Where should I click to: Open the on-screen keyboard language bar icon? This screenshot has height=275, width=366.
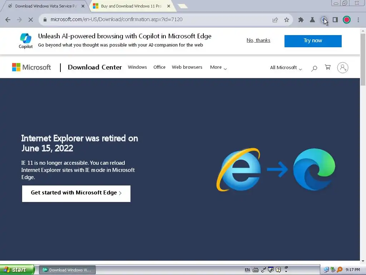tap(256, 270)
